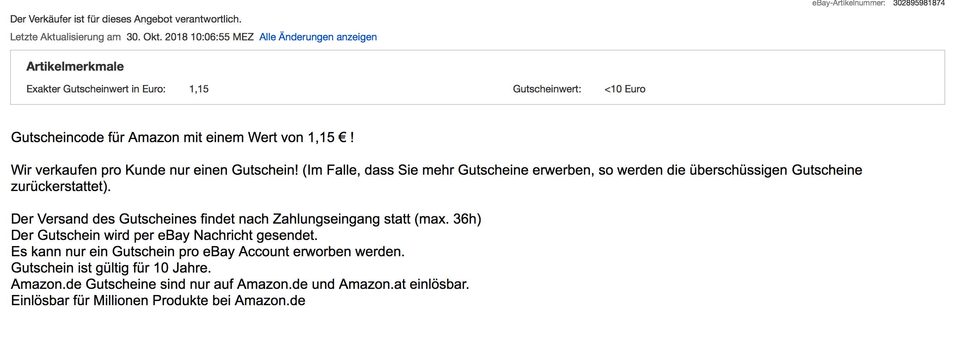Screen dimensions: 953x337
Task: Click the Gutschein ist gültig für 10 Jahre line
Action: 111,268
